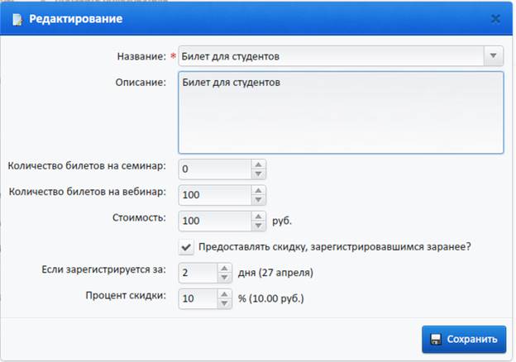Increase Процент скидки with up arrow
The width and height of the screenshot is (516, 362).
(x=224, y=294)
